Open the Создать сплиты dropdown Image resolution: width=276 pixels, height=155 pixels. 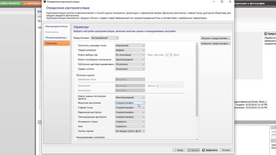point(130,69)
